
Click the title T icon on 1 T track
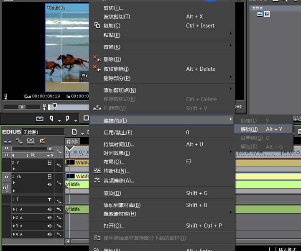coord(49,200)
